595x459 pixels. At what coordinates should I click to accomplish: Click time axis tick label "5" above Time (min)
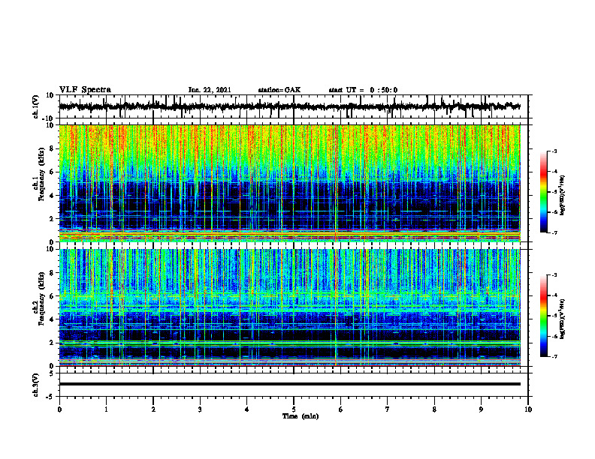point(294,409)
